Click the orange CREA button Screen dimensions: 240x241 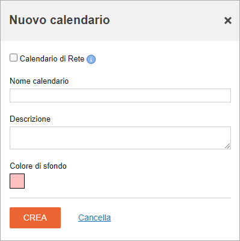point(35,218)
